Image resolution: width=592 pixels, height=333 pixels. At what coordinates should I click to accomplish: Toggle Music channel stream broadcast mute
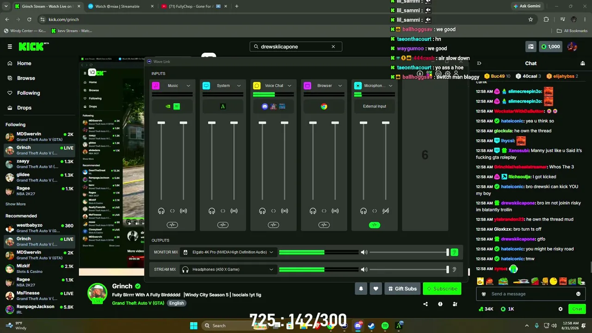tap(184, 211)
